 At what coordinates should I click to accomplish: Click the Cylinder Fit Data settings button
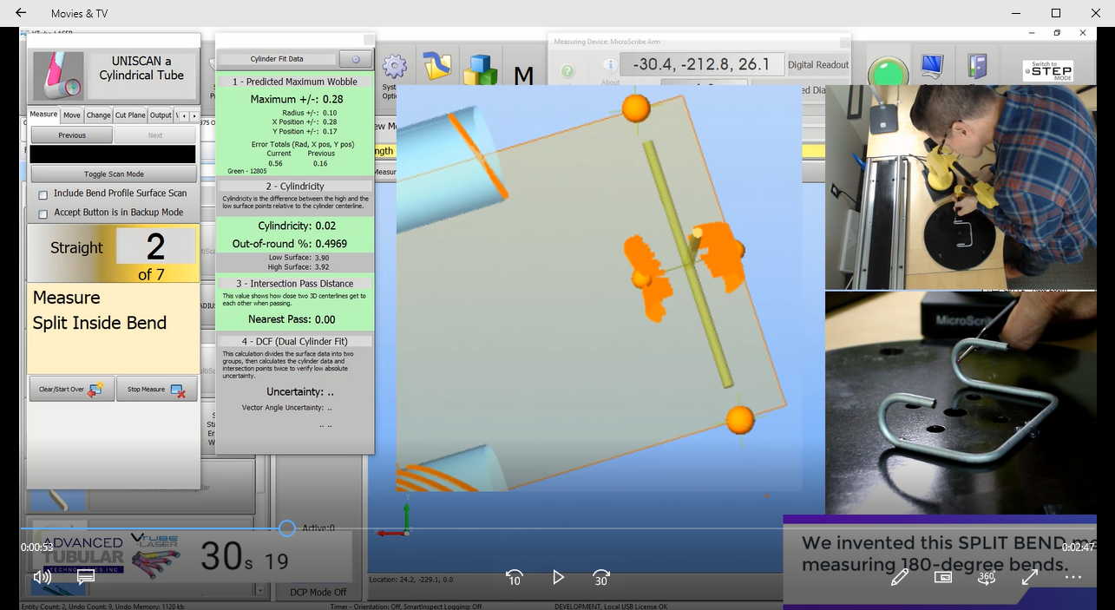[355, 59]
